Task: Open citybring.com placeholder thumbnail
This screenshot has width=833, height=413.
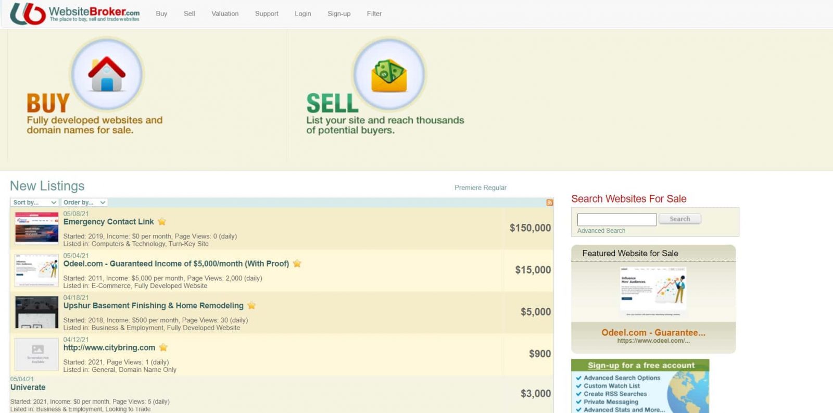Action: 36,354
